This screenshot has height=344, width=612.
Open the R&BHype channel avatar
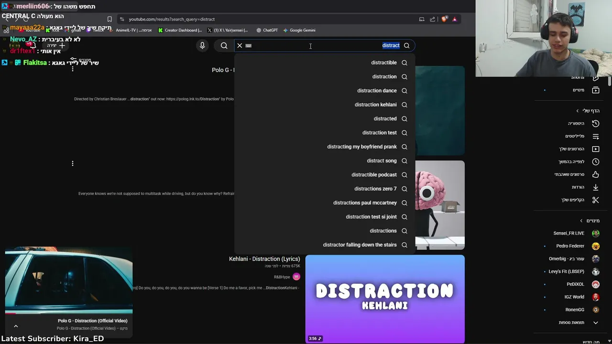tap(296, 277)
